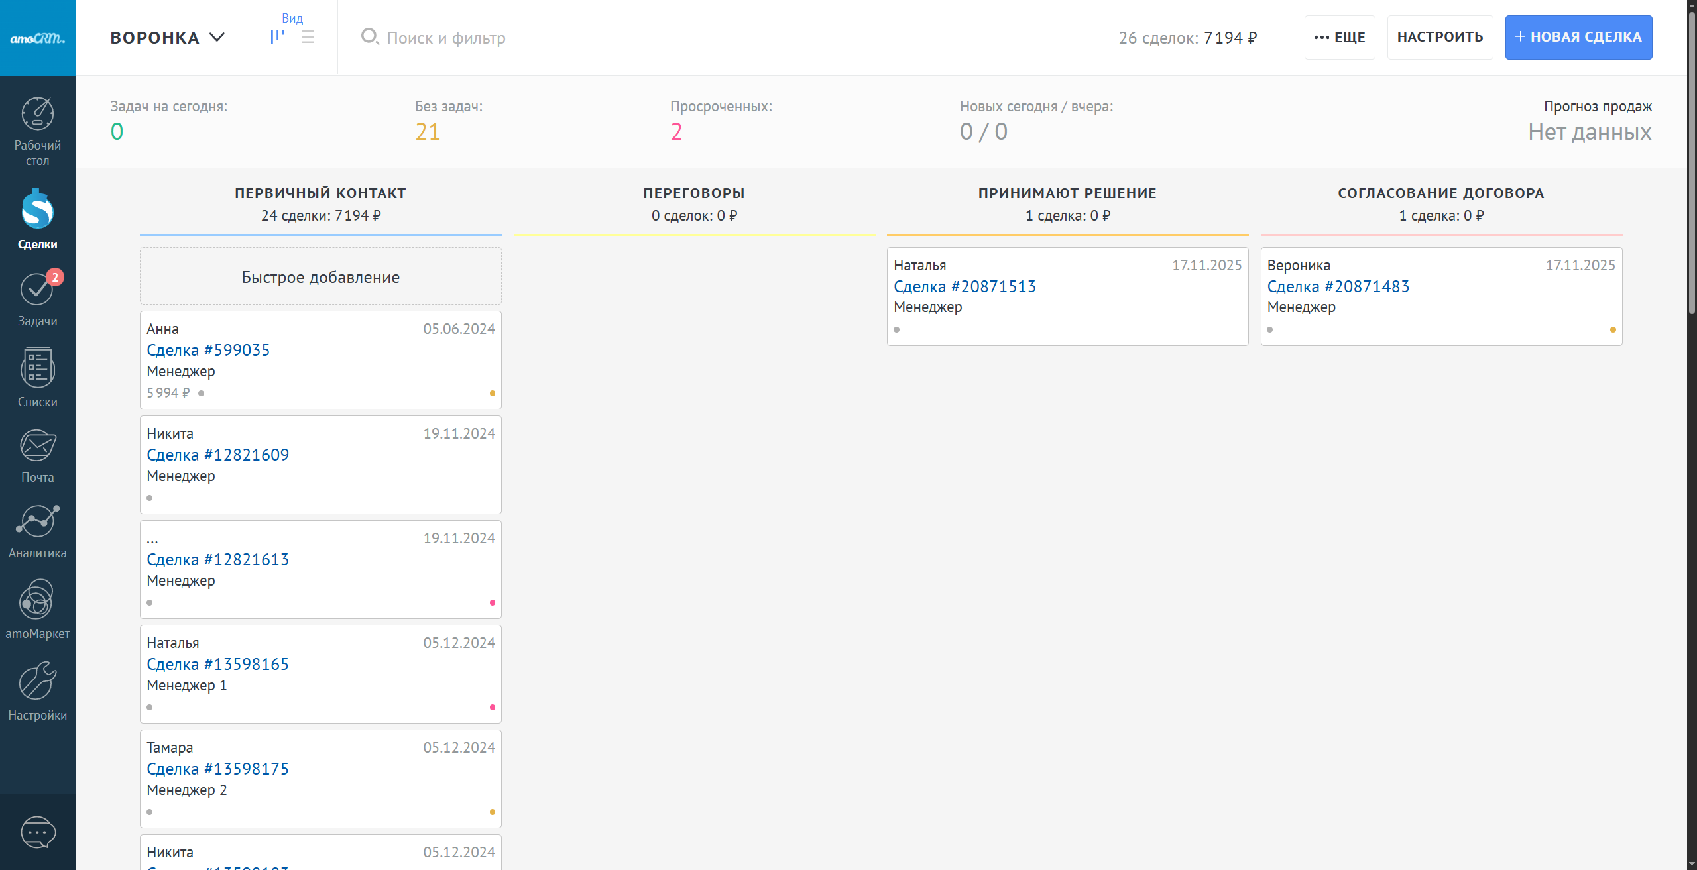This screenshot has height=870, width=1697.
Task: Focus the Поиск и фильтр search field
Action: click(446, 38)
